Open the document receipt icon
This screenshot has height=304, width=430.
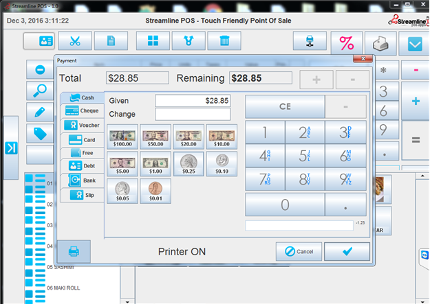point(111,41)
